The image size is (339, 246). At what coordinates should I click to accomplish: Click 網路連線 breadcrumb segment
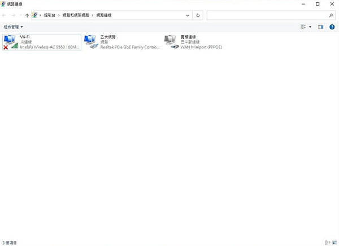(104, 15)
